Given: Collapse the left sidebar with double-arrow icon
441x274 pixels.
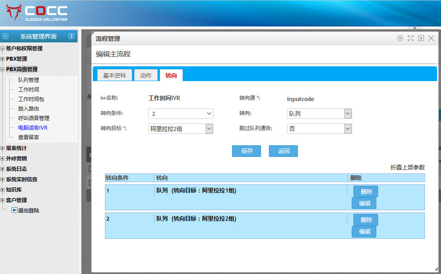Looking at the screenshot, I should coord(6,36).
